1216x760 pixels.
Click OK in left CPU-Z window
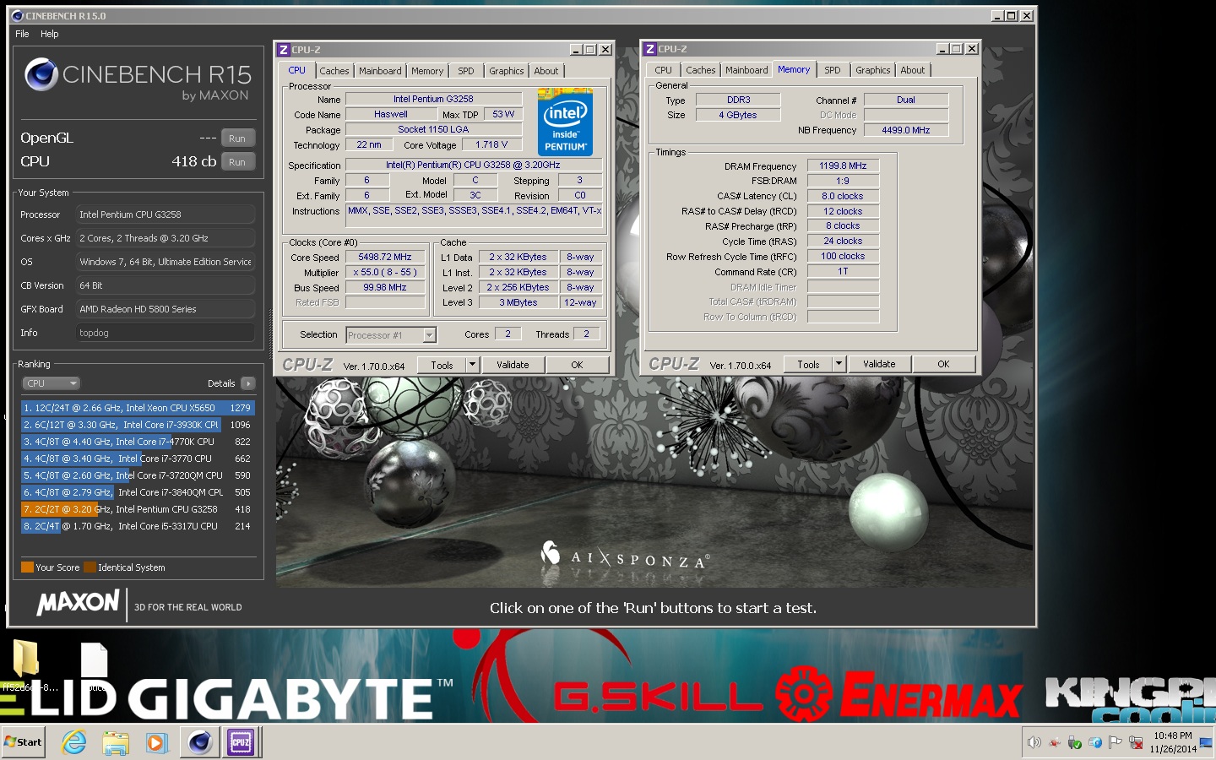pyautogui.click(x=577, y=365)
